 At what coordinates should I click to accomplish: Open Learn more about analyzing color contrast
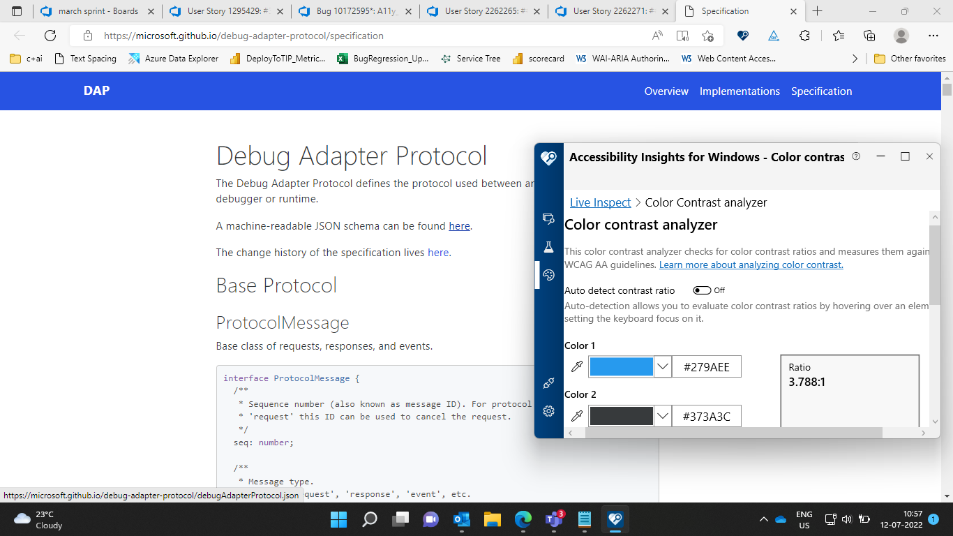coord(751,265)
